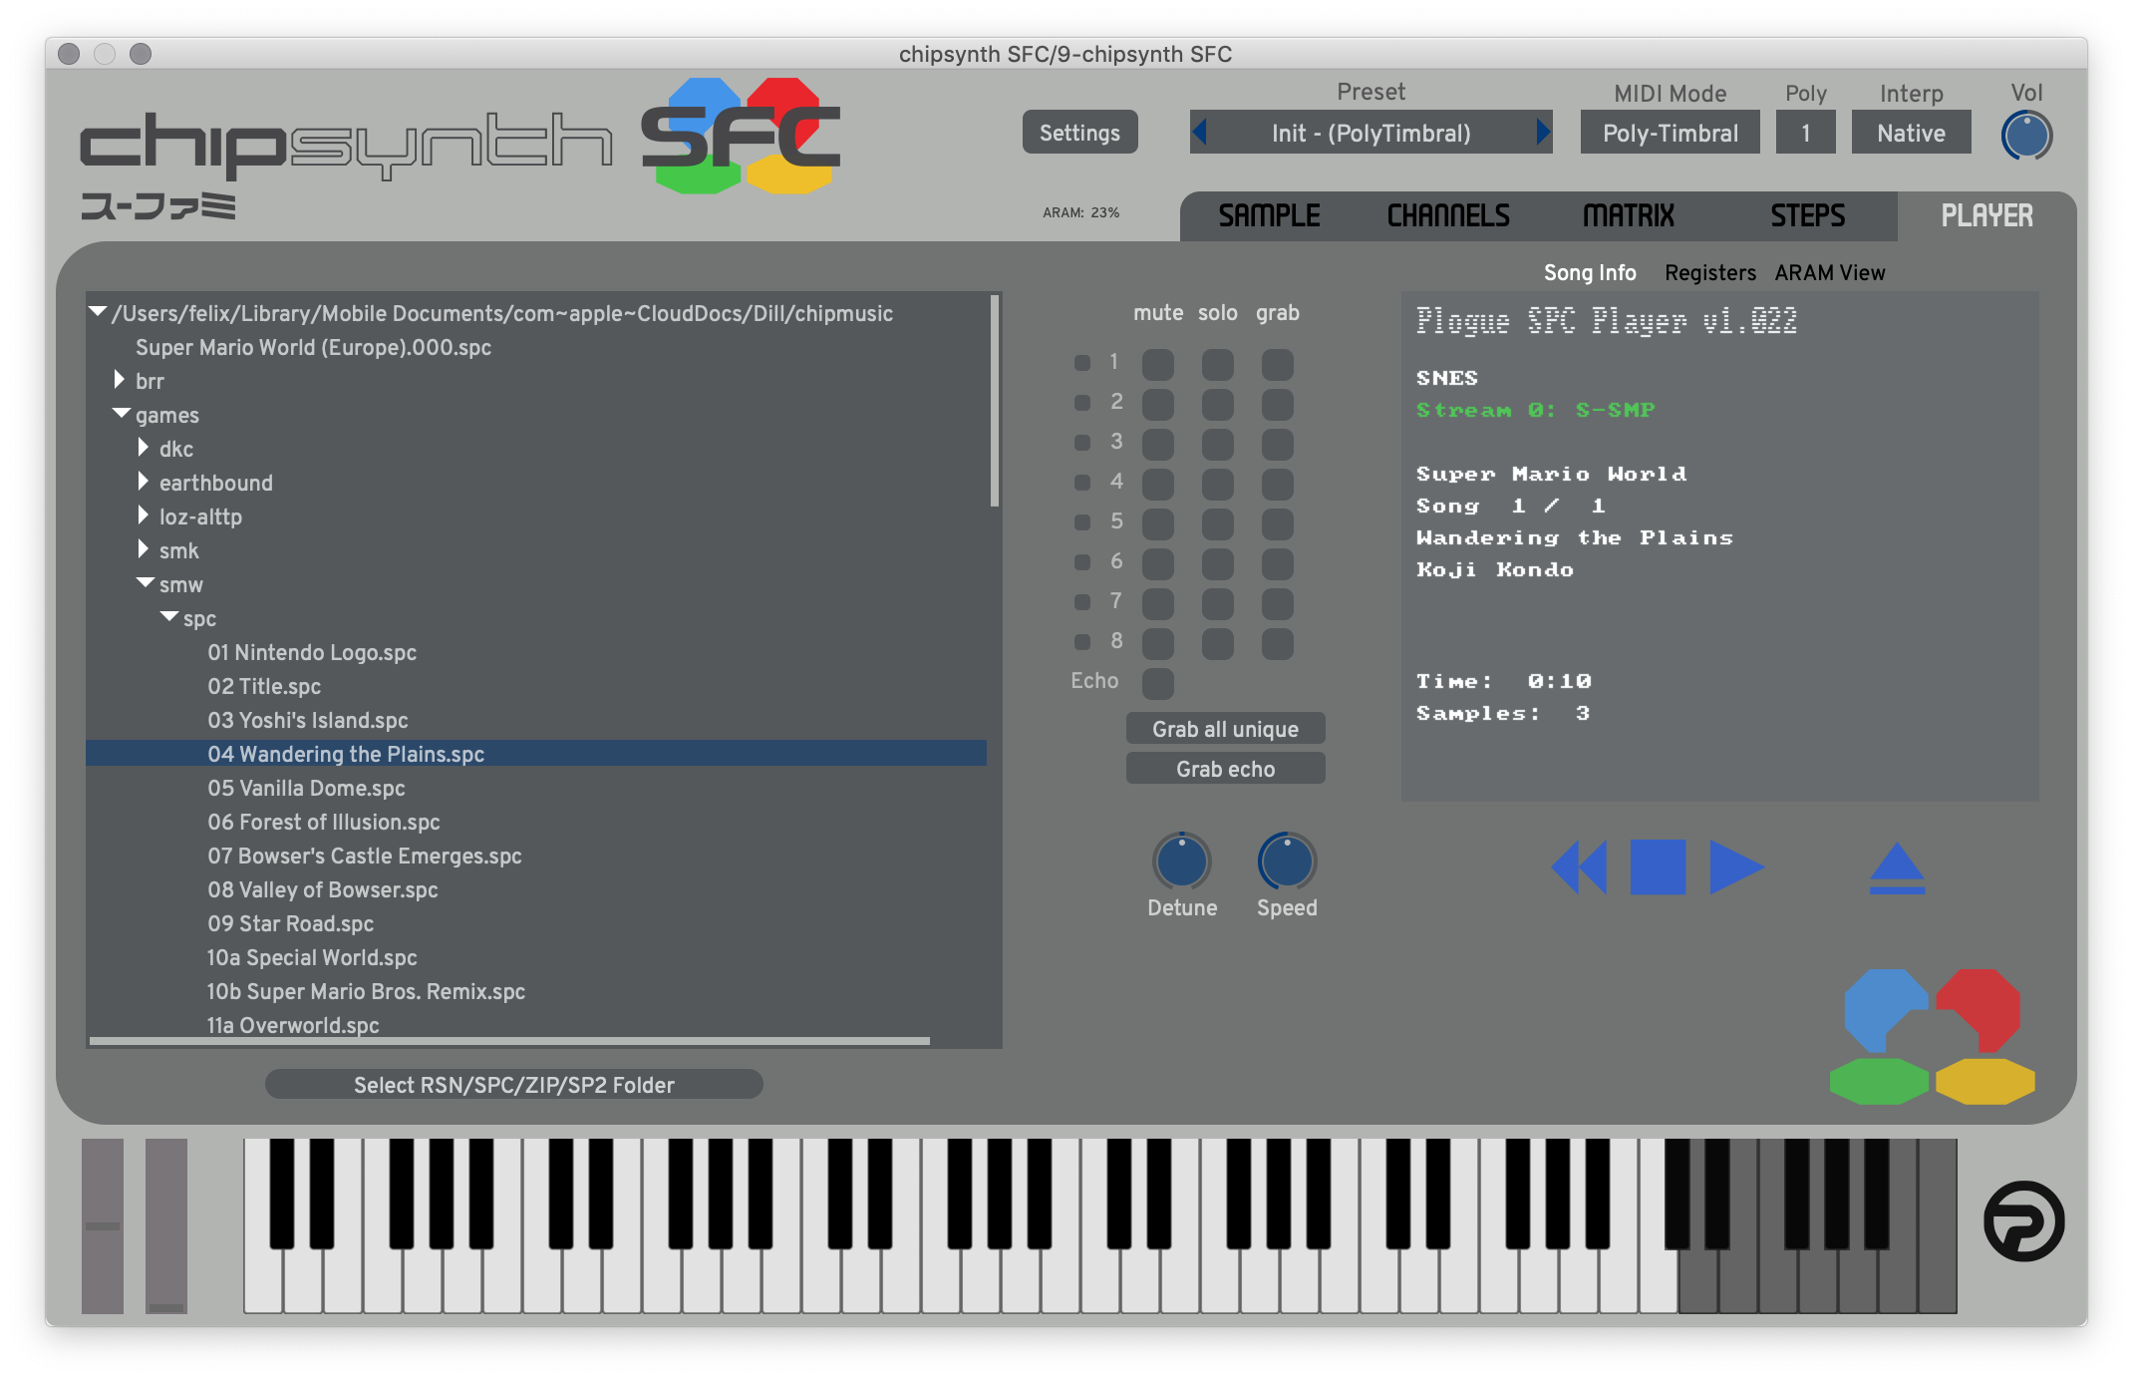Click the next preset arrow
Viewport: 2133px width, 1380px height.
(1543, 132)
